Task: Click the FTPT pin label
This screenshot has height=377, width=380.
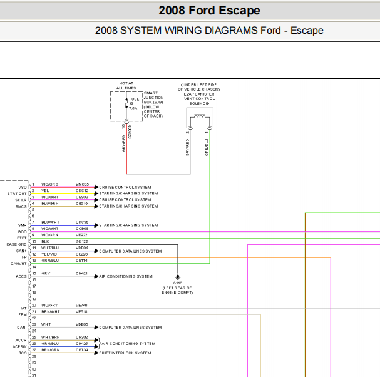Action: pos(21,238)
